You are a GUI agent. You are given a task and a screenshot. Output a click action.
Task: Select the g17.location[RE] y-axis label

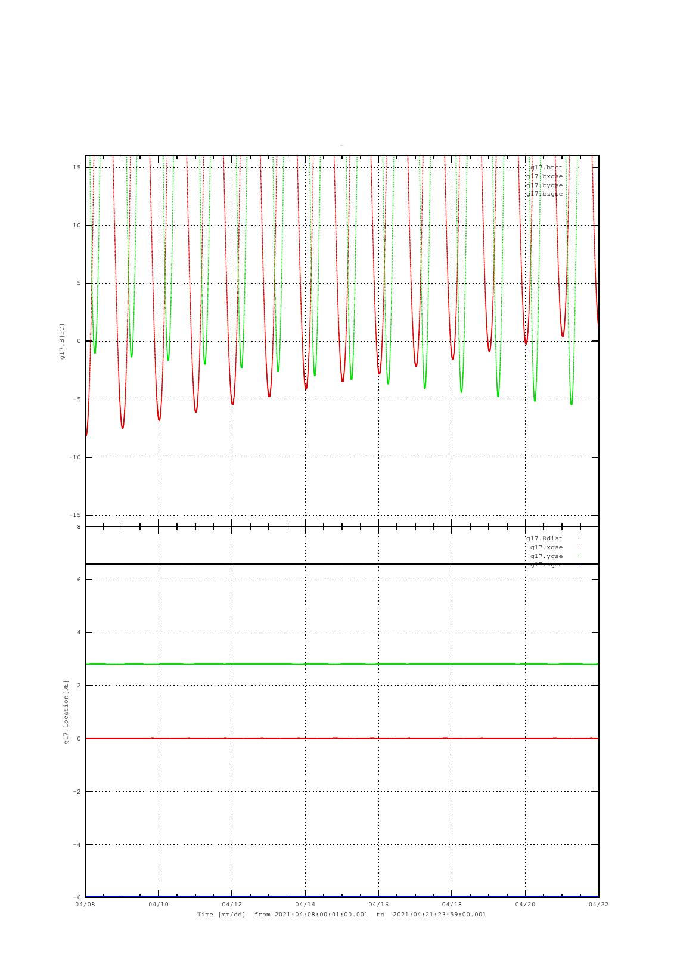click(66, 712)
